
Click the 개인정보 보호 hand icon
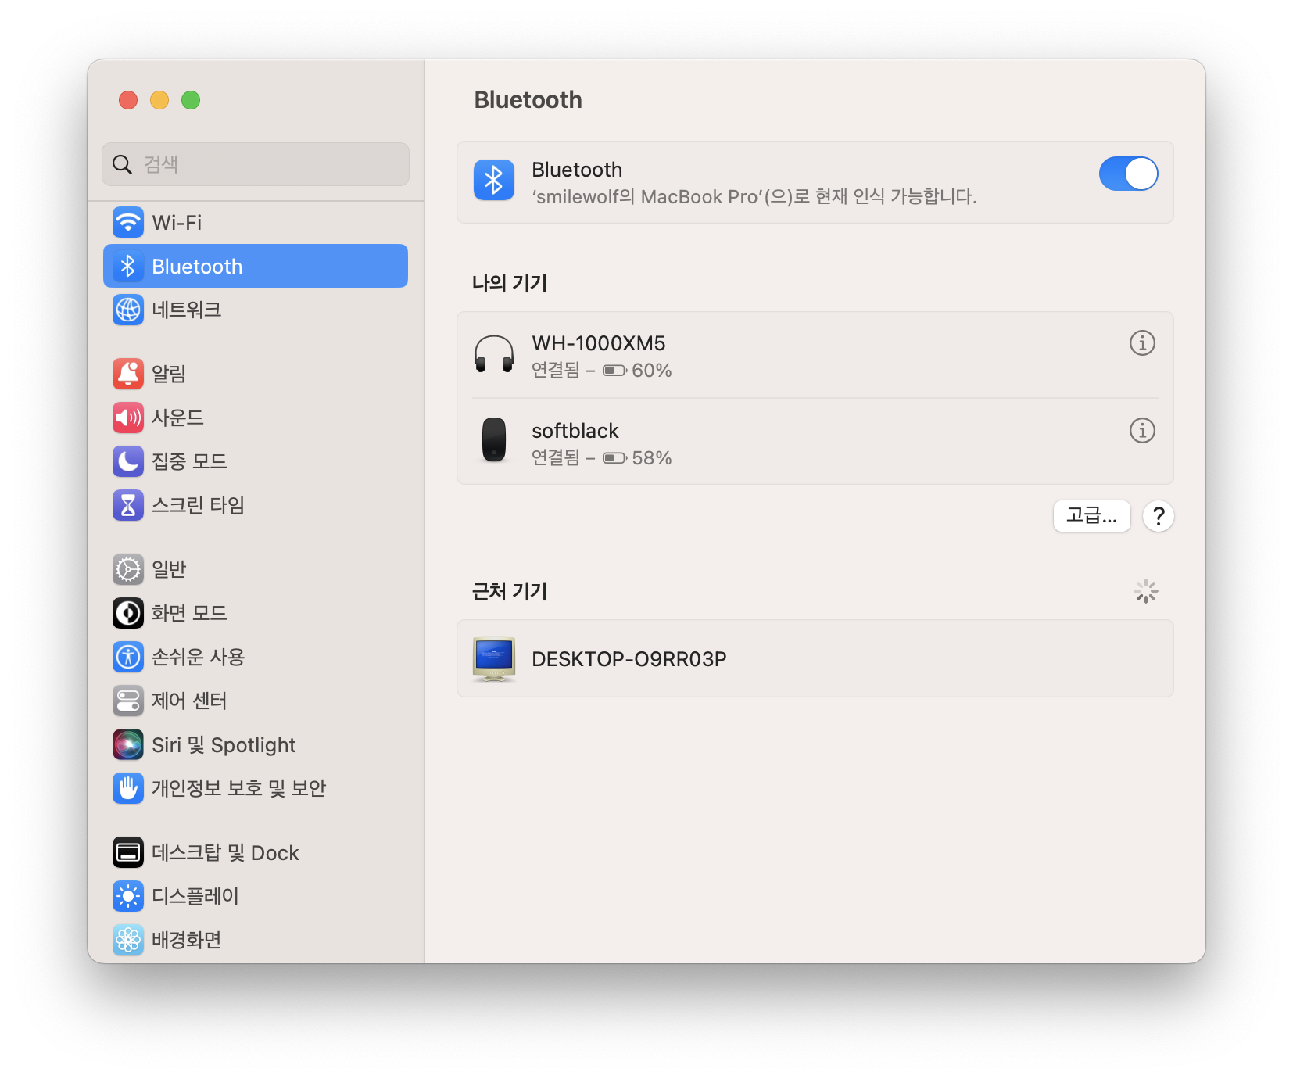[128, 788]
